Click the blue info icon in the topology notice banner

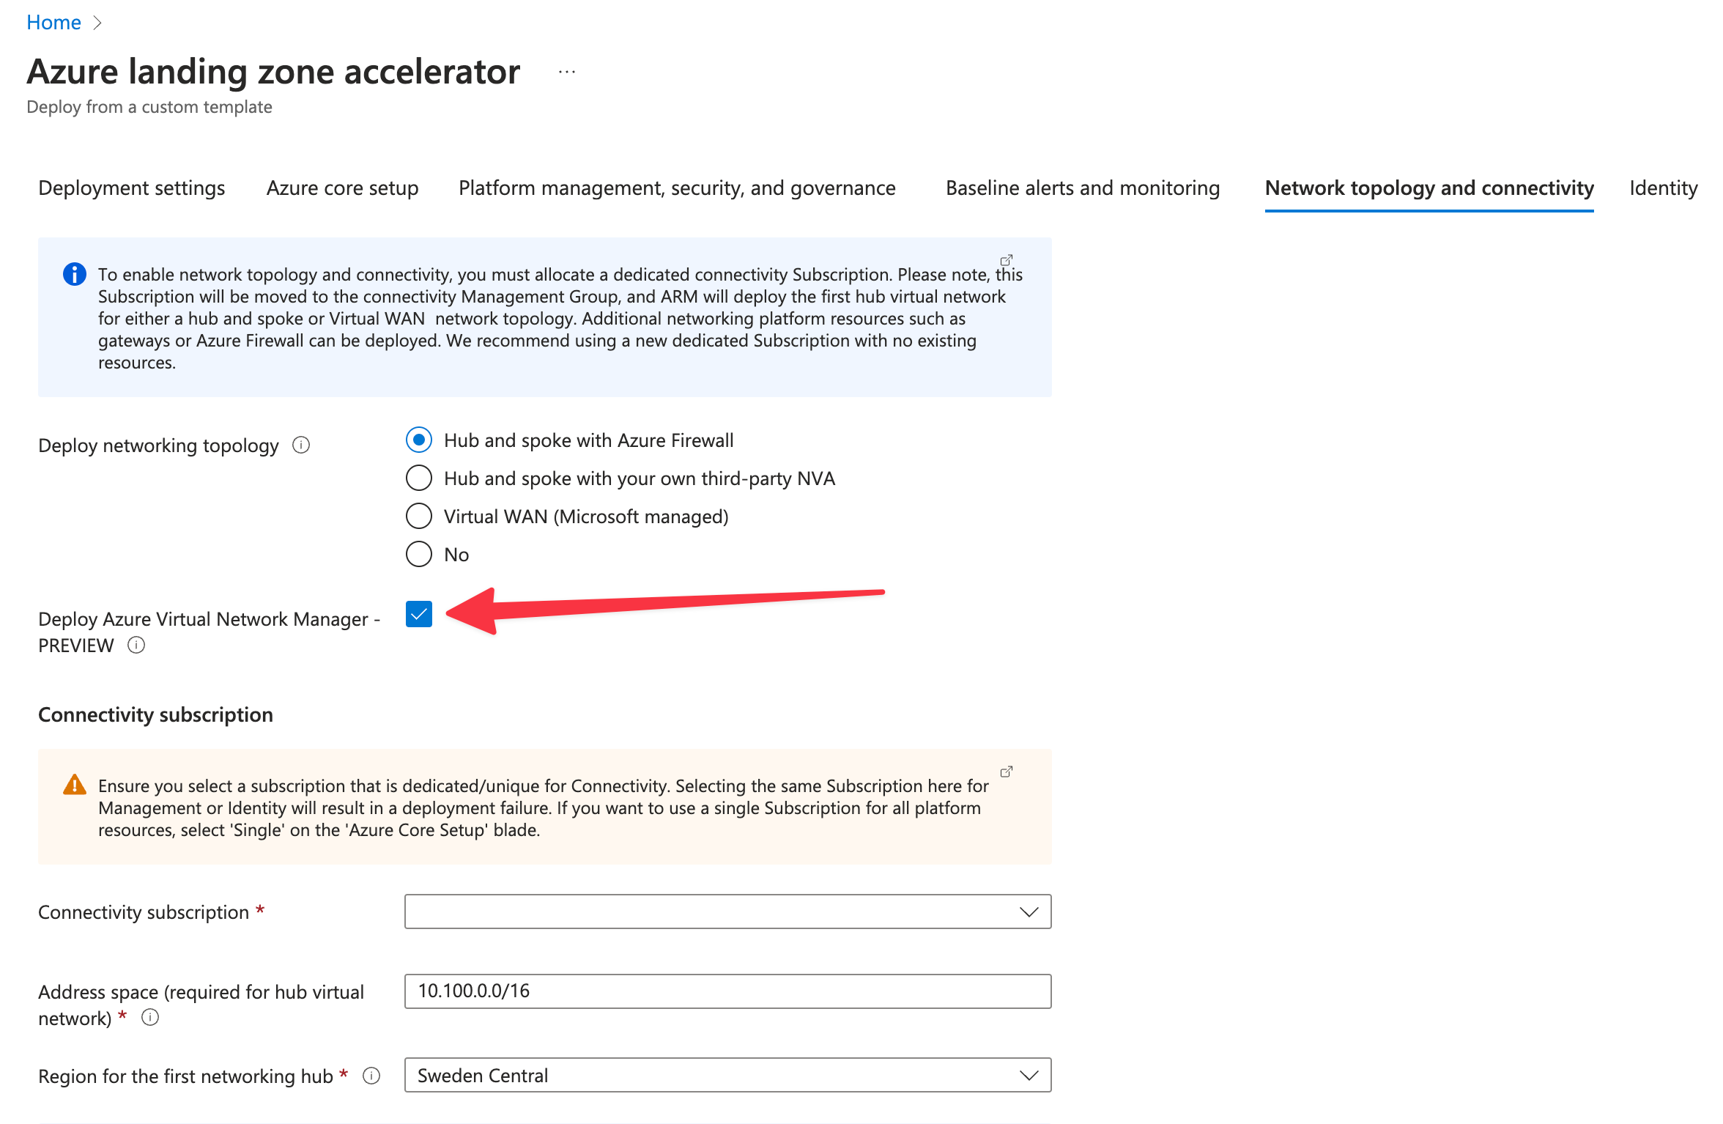[x=74, y=275]
